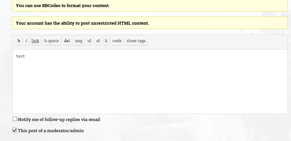Start an ordered list with ol

98,41
